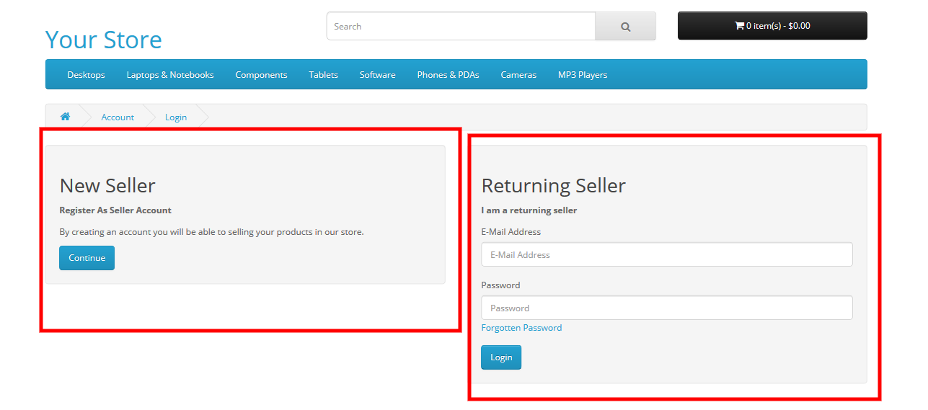
Task: Click the 'By creating an account' description text
Action: pyautogui.click(x=211, y=232)
